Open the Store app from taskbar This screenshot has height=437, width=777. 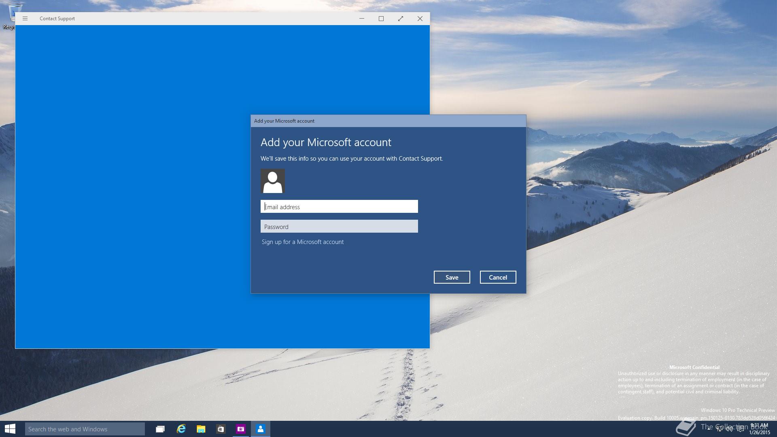[x=221, y=429]
